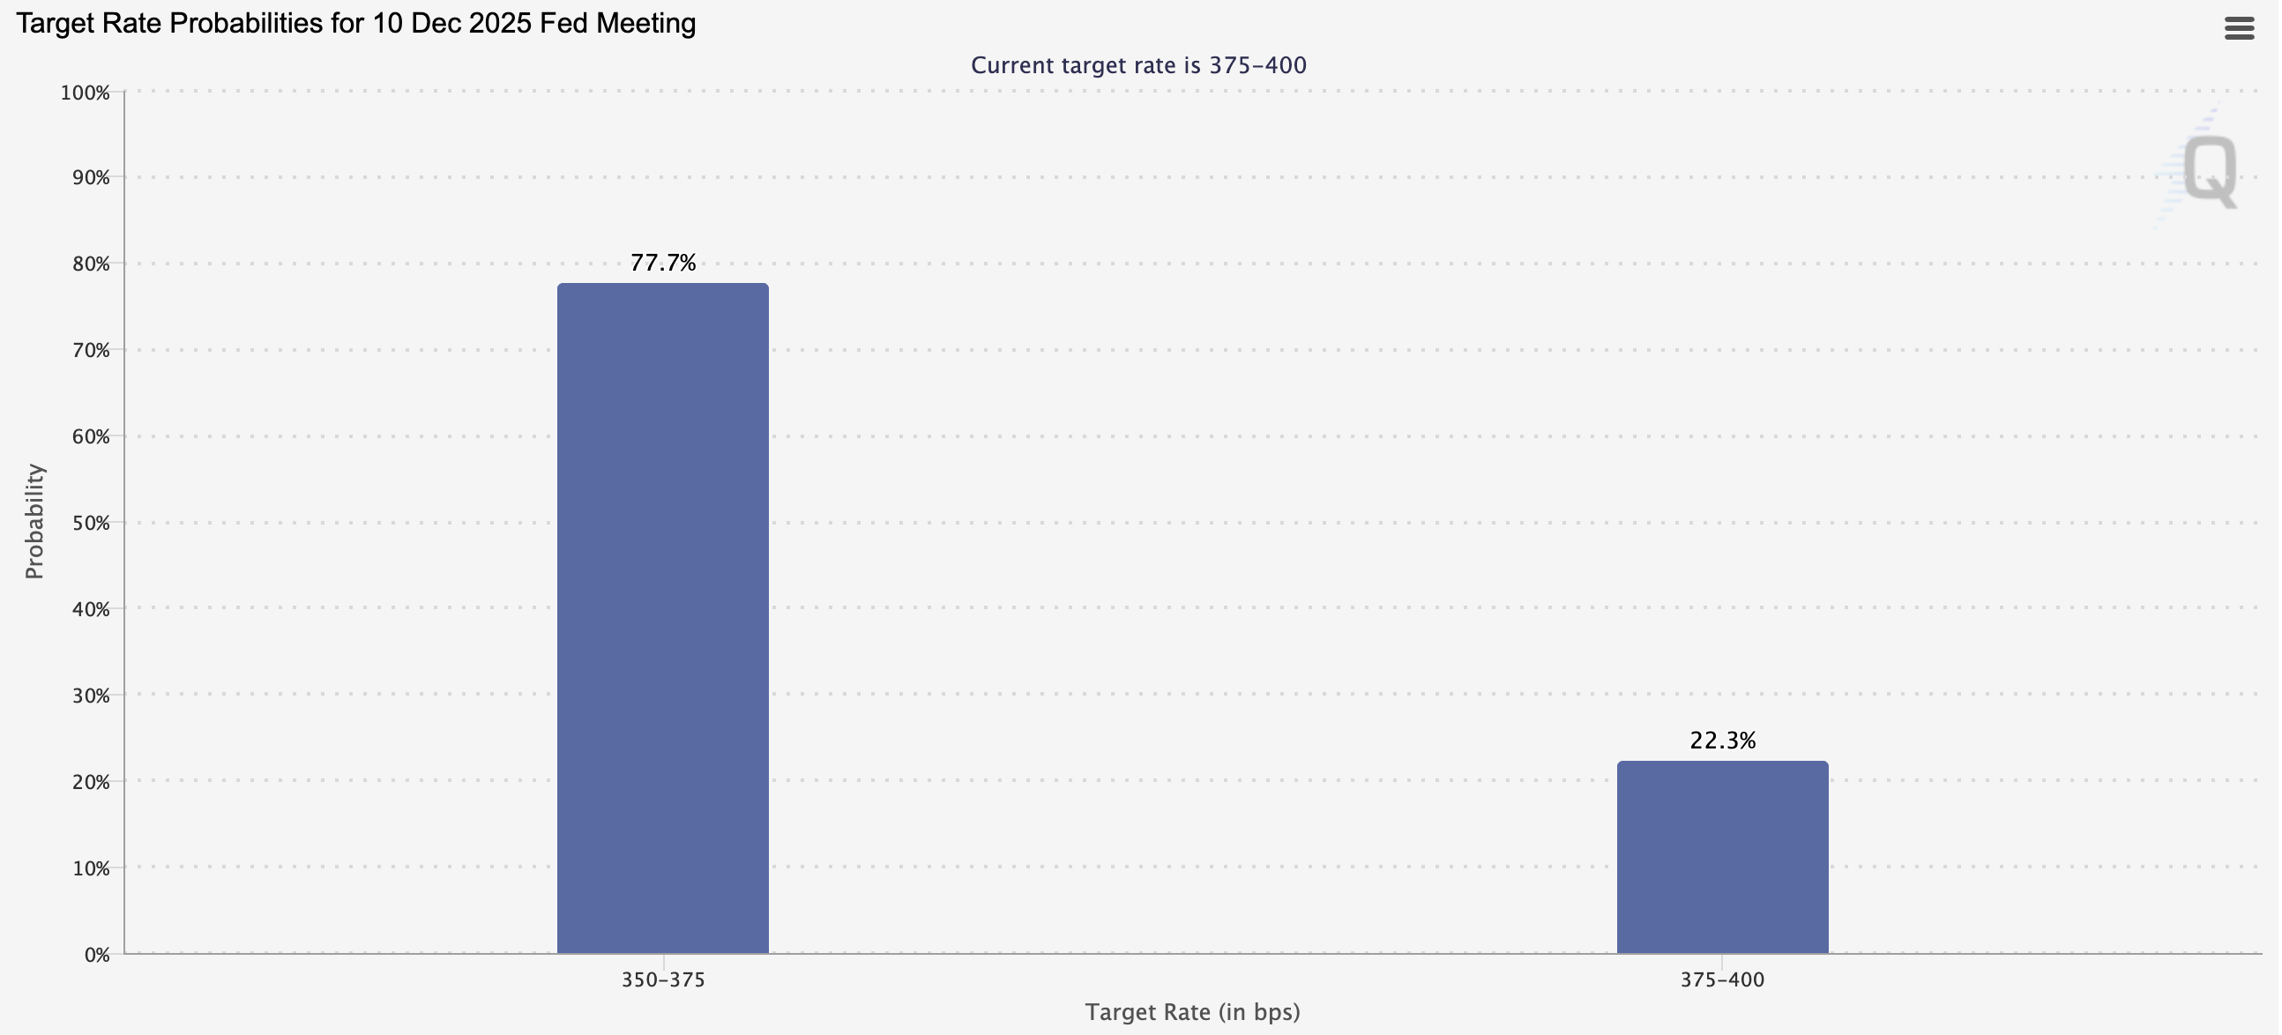Click the chart title for 10 Dec 2025 Fed Meeting
The width and height of the screenshot is (2282, 1035).
(x=356, y=24)
